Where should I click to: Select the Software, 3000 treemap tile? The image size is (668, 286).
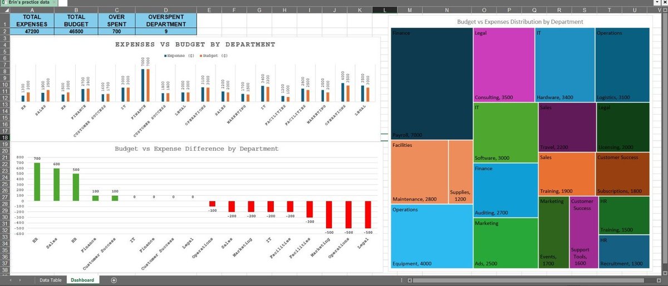coord(505,132)
